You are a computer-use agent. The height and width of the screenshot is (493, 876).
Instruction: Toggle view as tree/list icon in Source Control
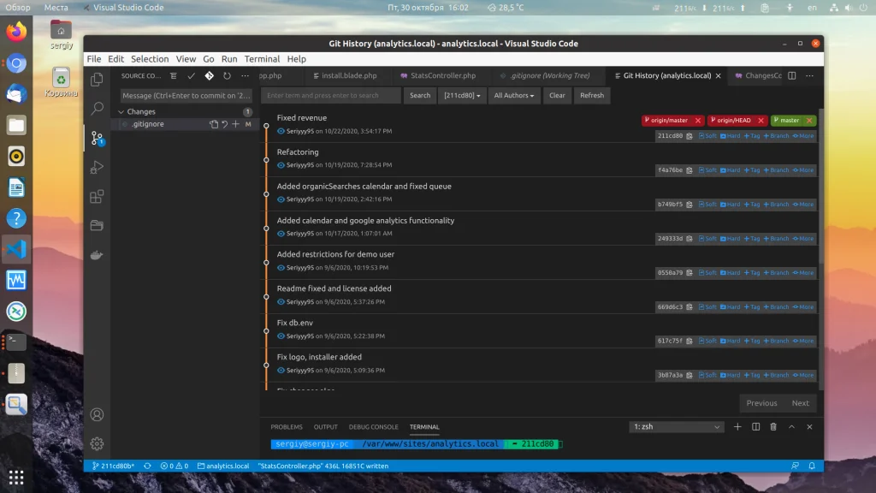click(173, 76)
